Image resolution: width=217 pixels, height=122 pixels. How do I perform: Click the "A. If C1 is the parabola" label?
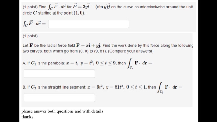click(x=43, y=63)
